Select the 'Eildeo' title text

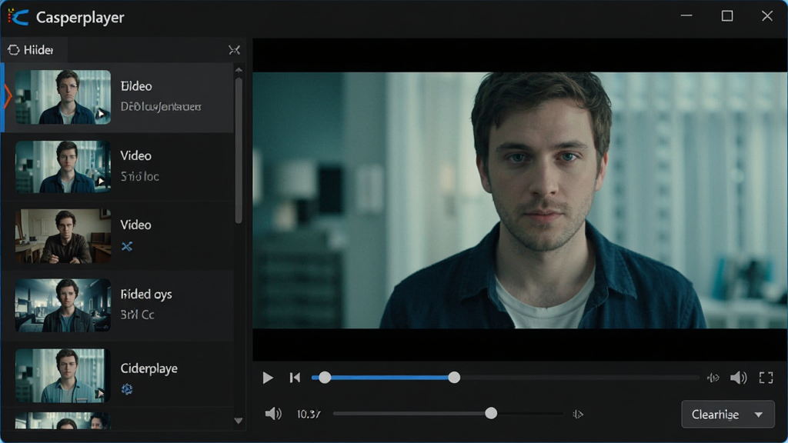click(136, 86)
